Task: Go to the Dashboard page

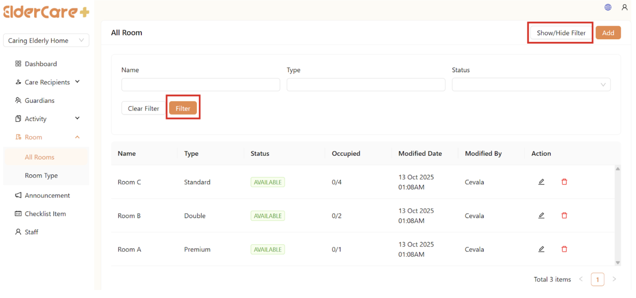Action: 41,64
